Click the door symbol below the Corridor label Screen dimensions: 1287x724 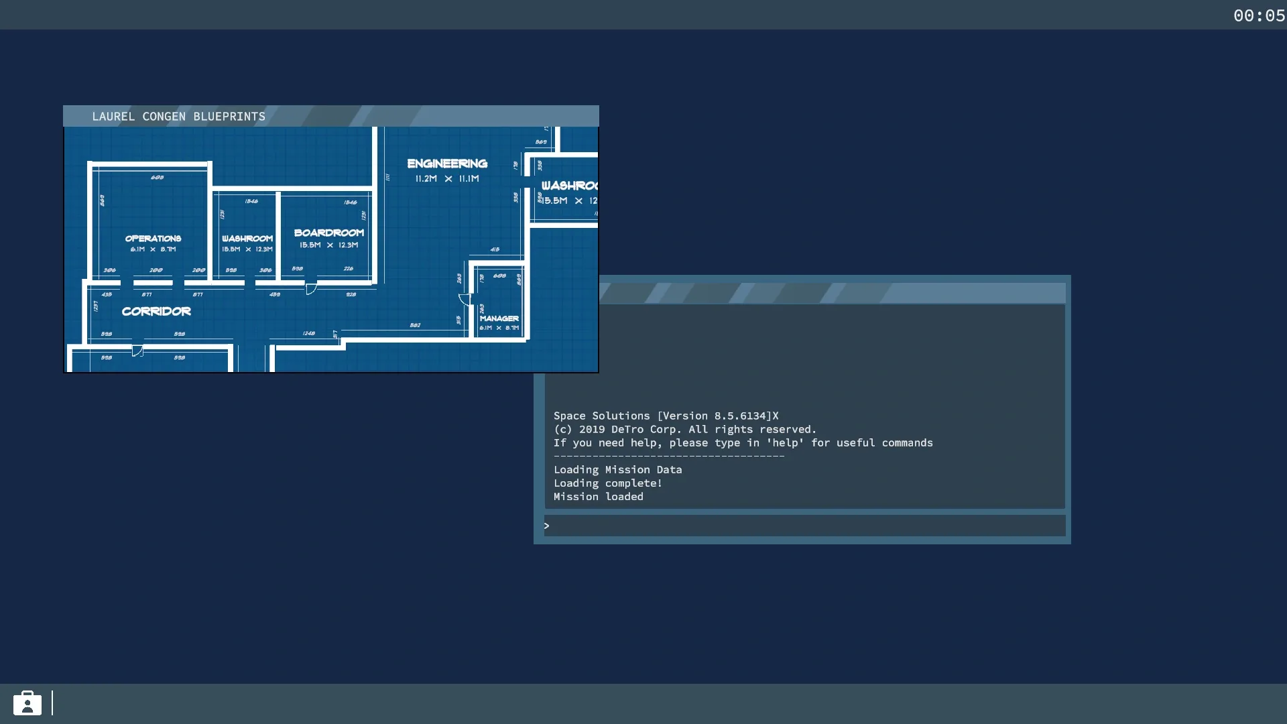(x=137, y=351)
